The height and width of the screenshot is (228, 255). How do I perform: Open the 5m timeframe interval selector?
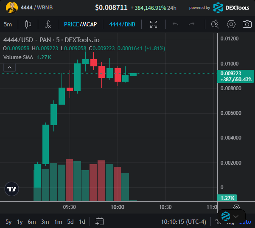pos(8,25)
